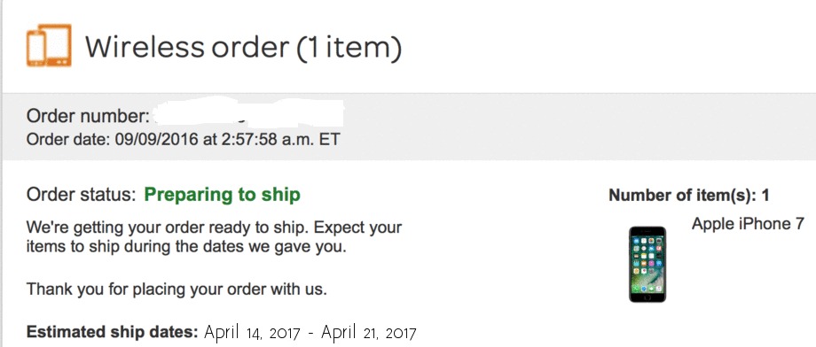Click the 'Order number:' label

pos(89,116)
